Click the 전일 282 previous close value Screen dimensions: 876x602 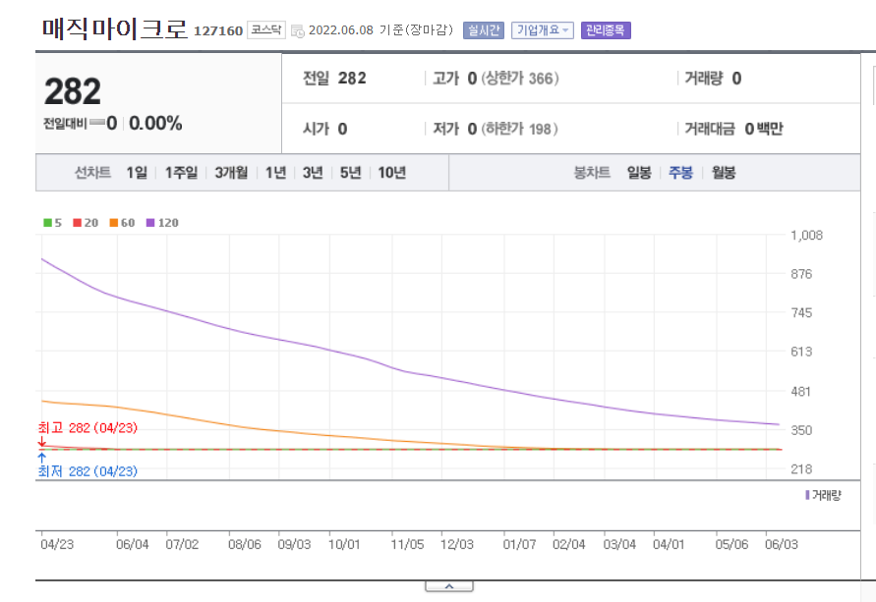(334, 79)
